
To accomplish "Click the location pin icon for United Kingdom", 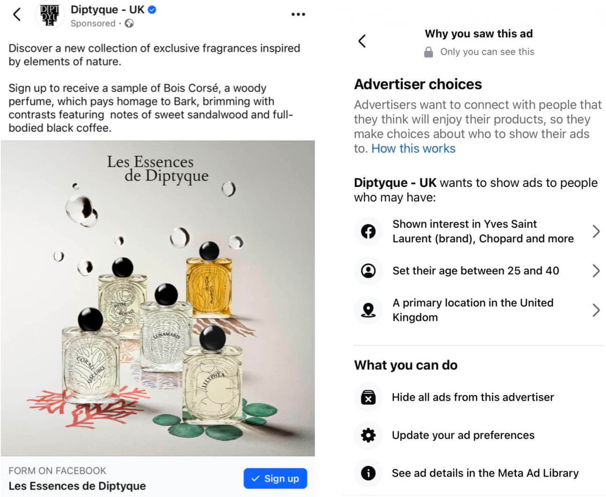I will click(x=368, y=310).
